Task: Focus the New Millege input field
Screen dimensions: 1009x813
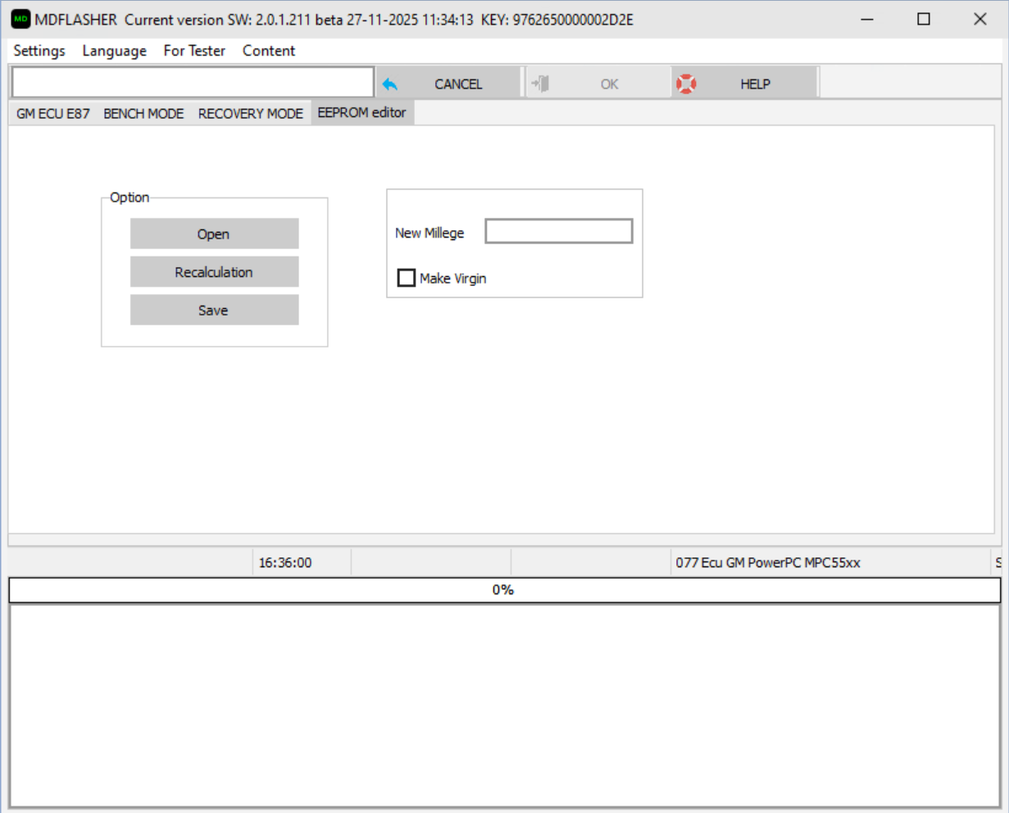Action: (558, 232)
